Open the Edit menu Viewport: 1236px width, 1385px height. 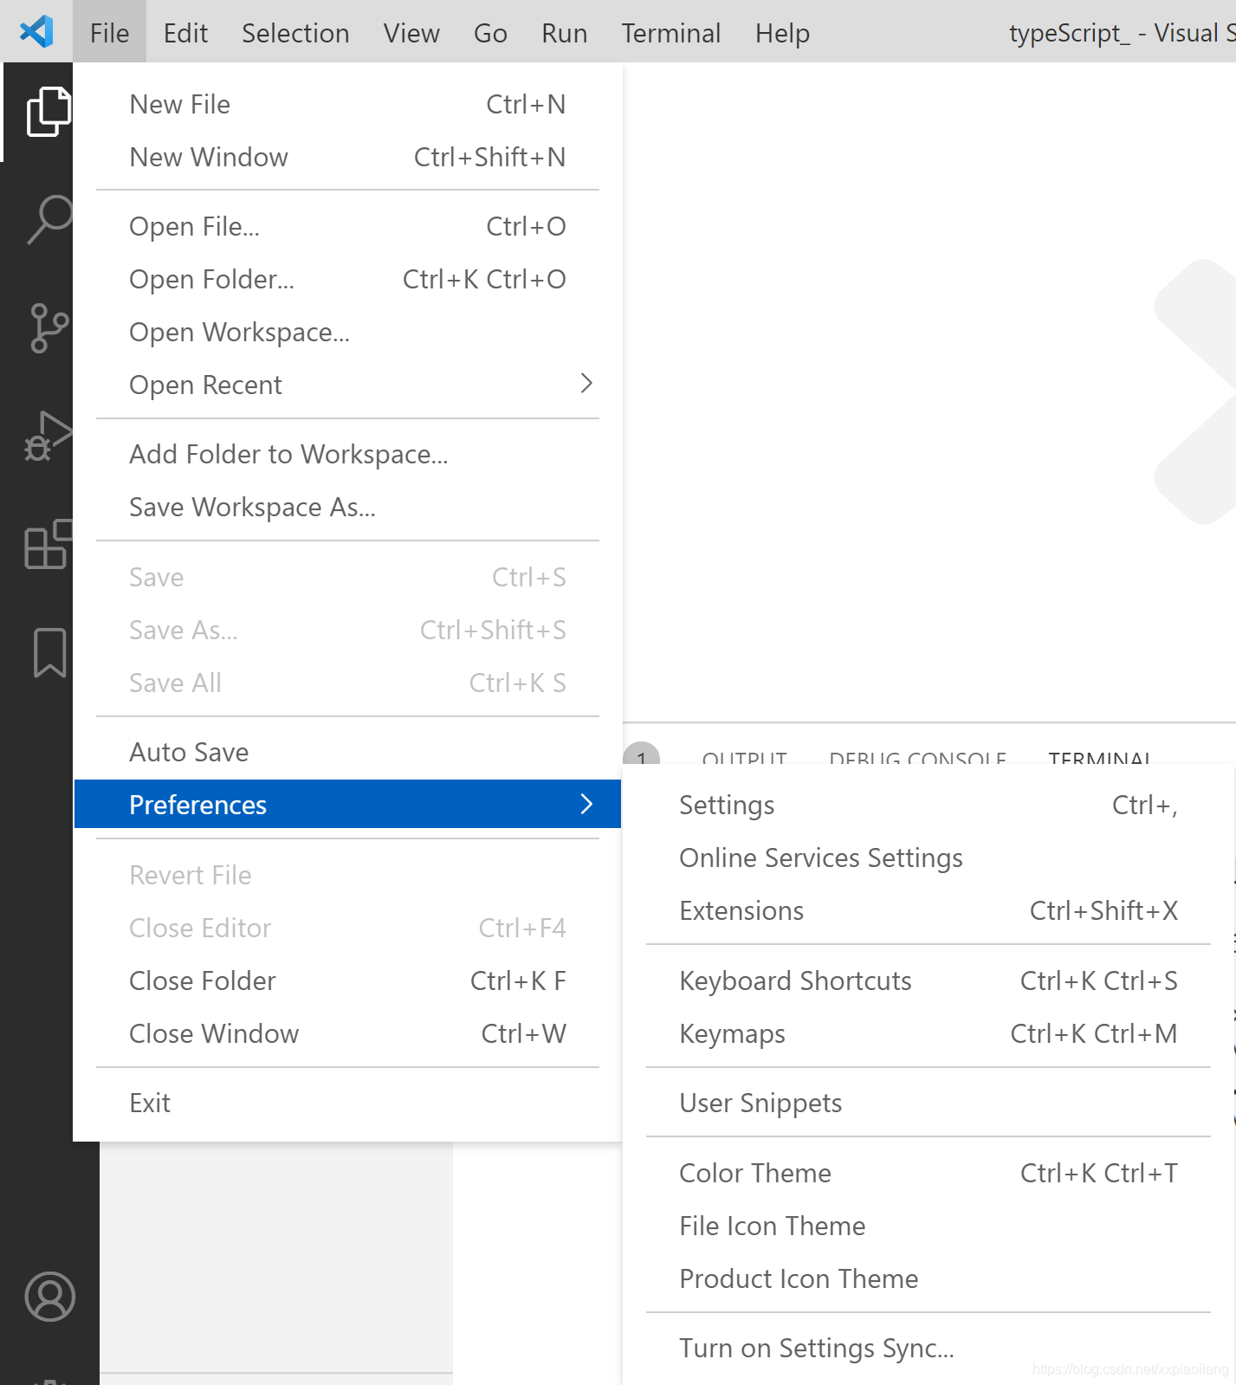(x=185, y=33)
